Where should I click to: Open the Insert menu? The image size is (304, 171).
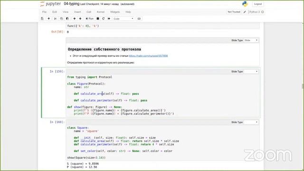tap(77, 12)
